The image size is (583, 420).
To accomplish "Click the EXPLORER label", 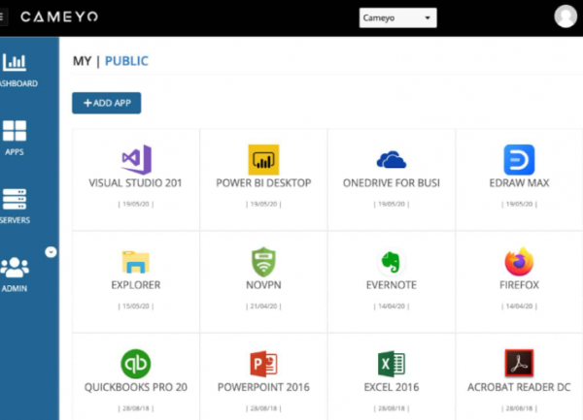I will (136, 285).
